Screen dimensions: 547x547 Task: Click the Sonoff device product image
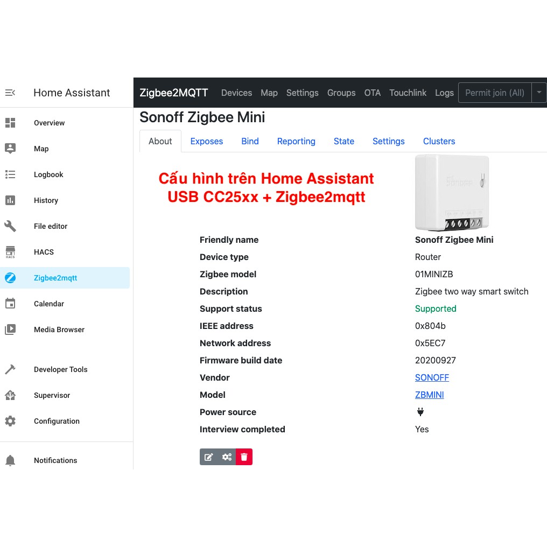tap(452, 192)
